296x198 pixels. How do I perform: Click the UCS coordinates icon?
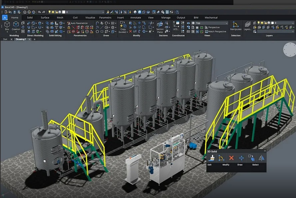click(x=176, y=26)
